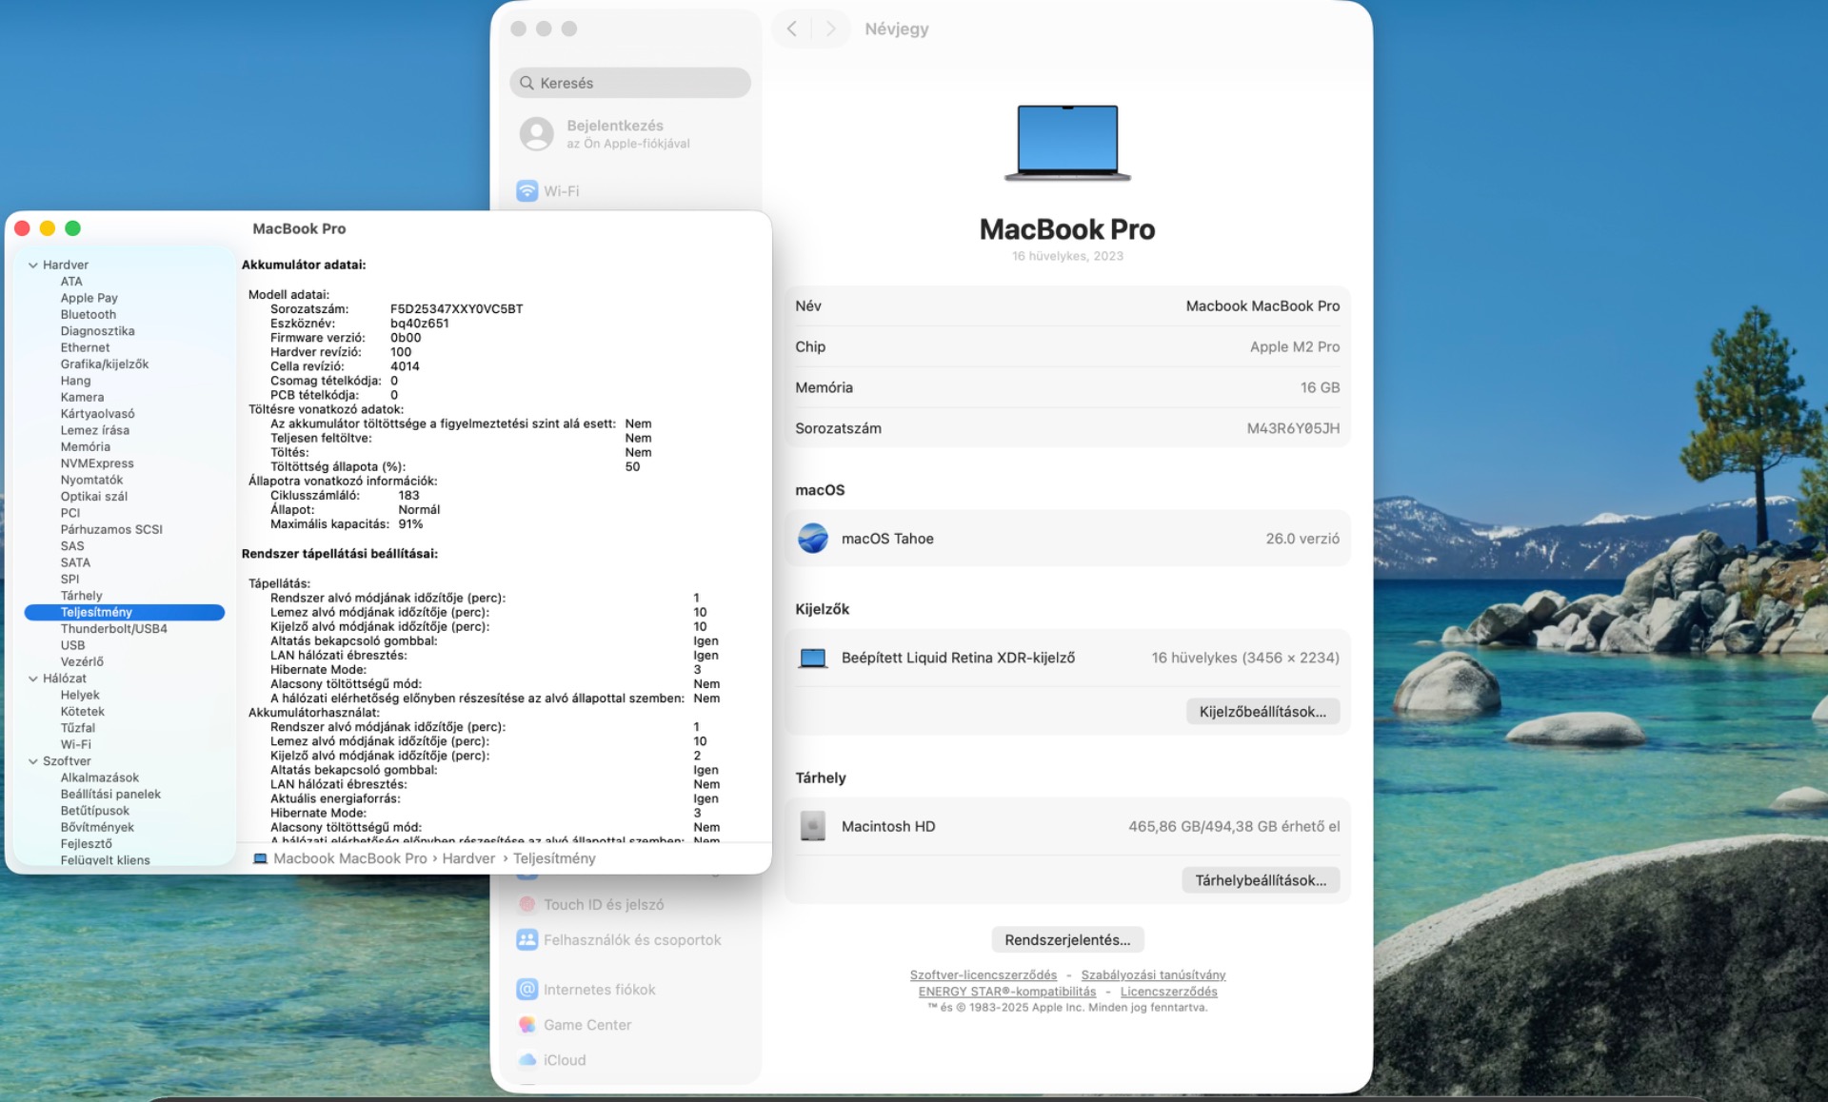The image size is (1828, 1102).
Task: Click the iCloud cloud icon
Action: click(527, 1060)
